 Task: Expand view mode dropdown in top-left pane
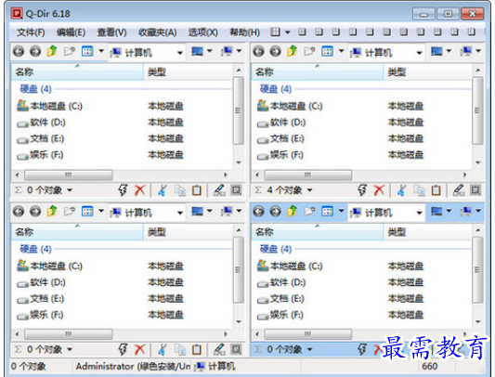click(101, 51)
